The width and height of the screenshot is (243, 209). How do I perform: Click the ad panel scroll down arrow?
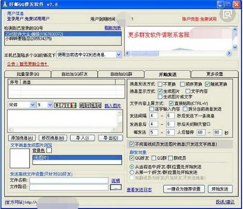235,47
